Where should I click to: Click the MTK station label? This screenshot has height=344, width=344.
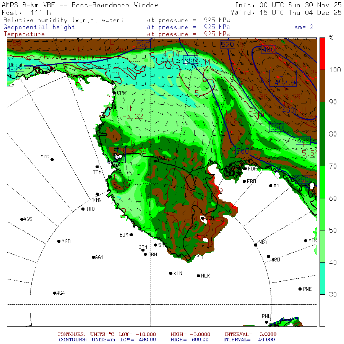[x=313, y=241]
